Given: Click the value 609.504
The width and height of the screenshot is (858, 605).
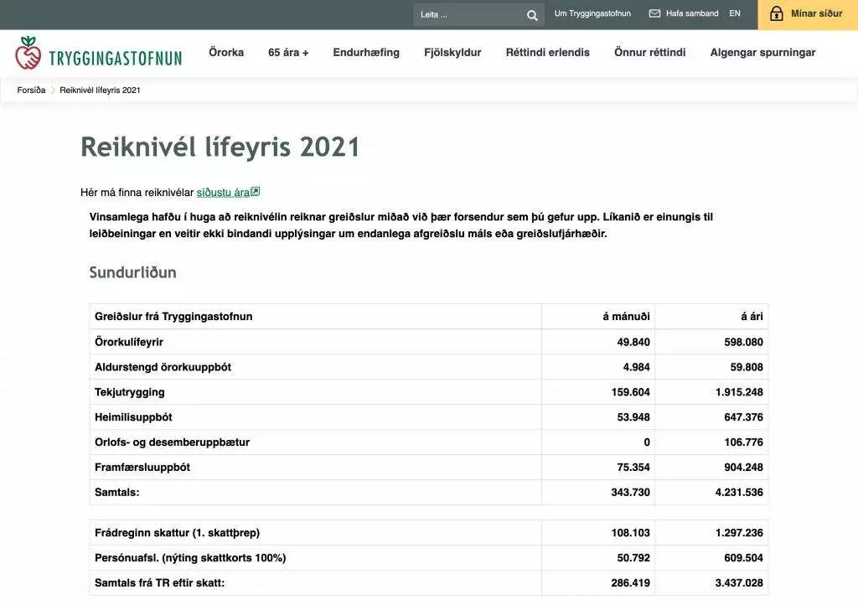Looking at the screenshot, I should [744, 558].
